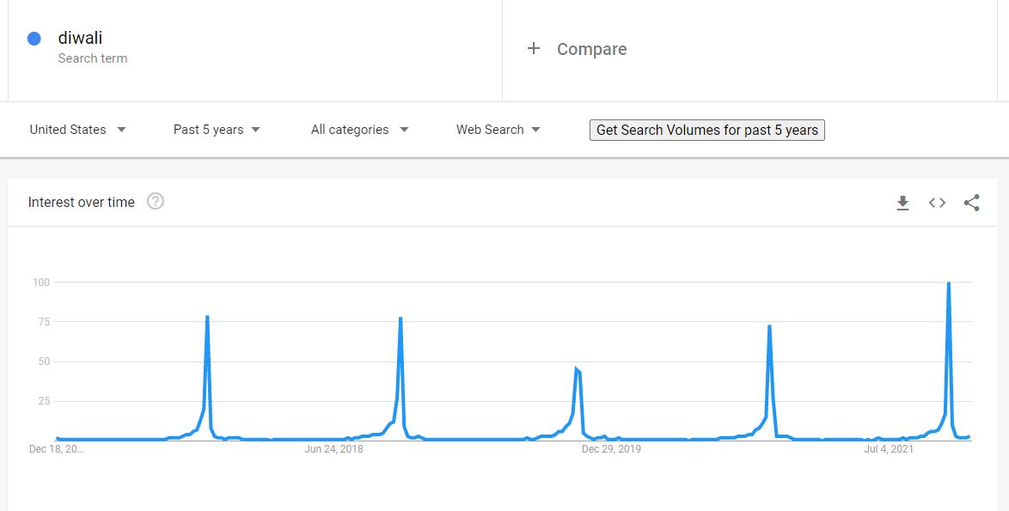Viewport: 1009px width, 511px height.
Task: Open the Interest over time help icon
Action: point(155,201)
